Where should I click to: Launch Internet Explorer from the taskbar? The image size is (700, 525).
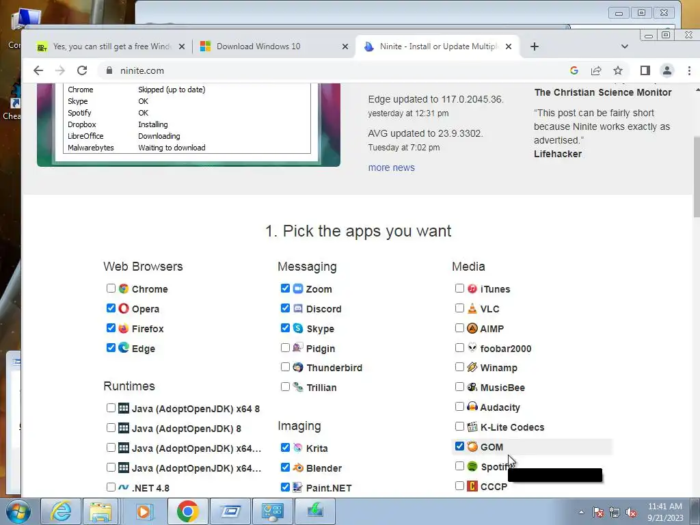[x=61, y=511]
